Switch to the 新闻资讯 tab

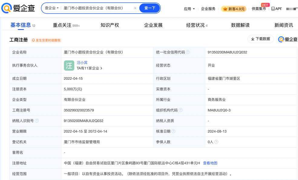(283, 25)
